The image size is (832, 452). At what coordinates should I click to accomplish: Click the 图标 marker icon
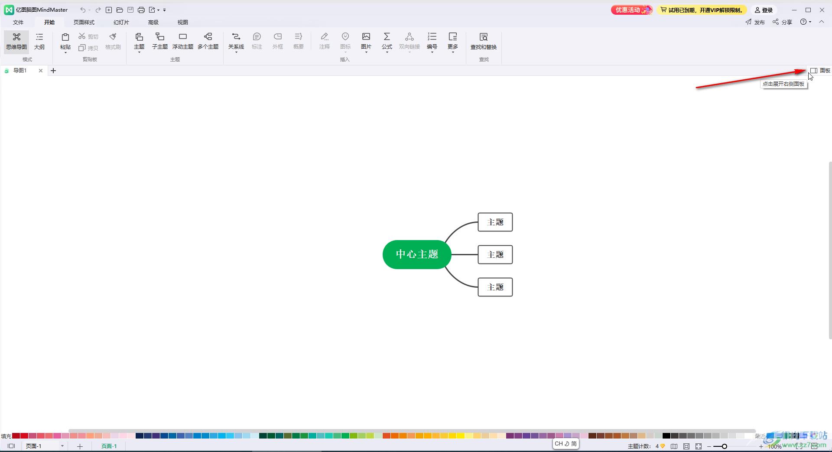345,37
